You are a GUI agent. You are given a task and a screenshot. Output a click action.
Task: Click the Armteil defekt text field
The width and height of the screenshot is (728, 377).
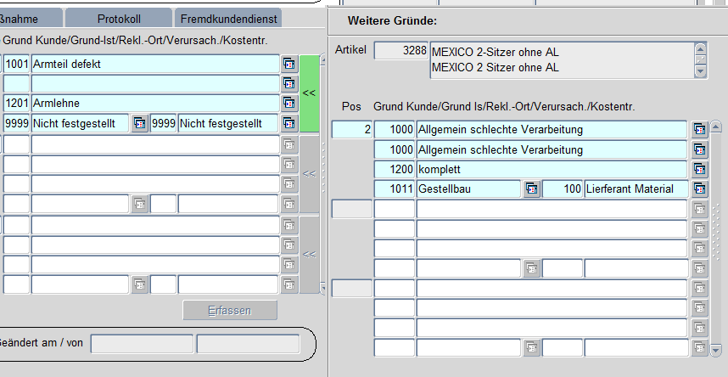tap(154, 64)
